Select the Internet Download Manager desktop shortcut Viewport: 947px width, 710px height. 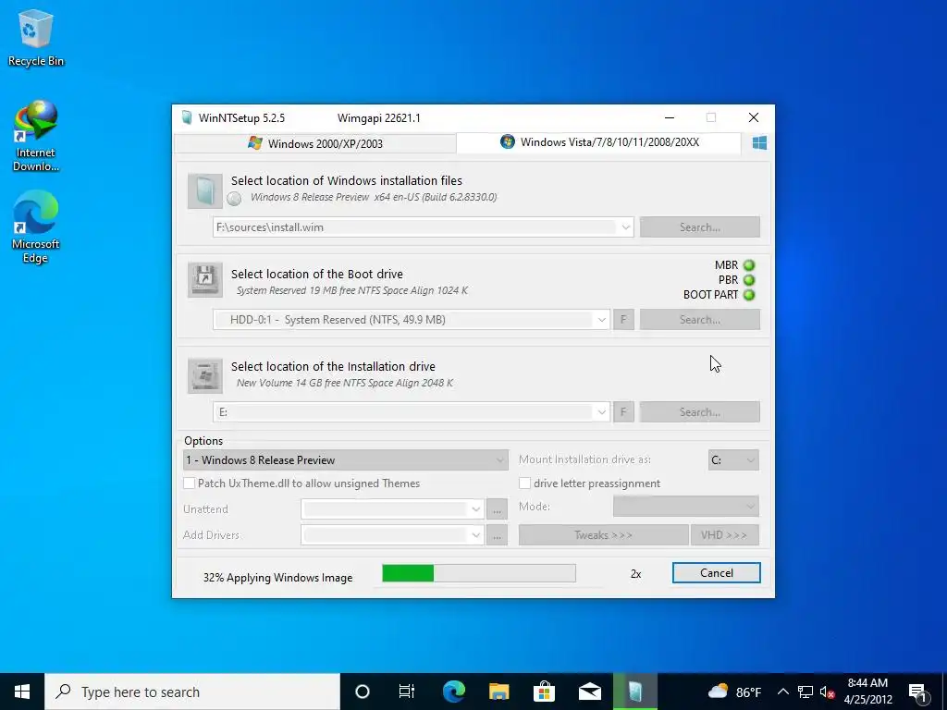[36, 136]
